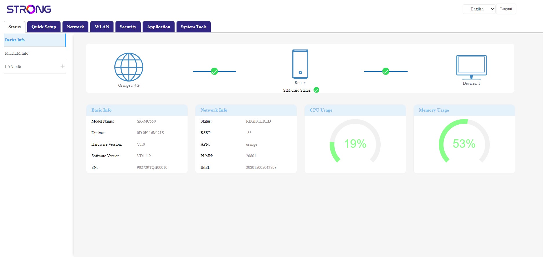Click the globe internet icon
This screenshot has height=257, width=550.
tap(129, 67)
